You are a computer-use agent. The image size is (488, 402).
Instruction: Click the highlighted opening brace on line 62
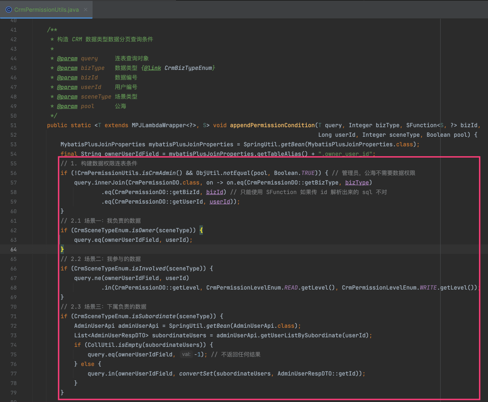pos(201,230)
